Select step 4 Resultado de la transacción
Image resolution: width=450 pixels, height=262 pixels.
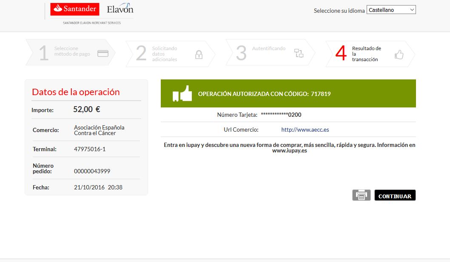coord(366,54)
